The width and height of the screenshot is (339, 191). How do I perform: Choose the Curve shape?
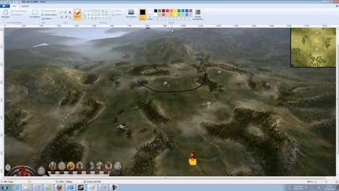pyautogui.click(x=88, y=11)
